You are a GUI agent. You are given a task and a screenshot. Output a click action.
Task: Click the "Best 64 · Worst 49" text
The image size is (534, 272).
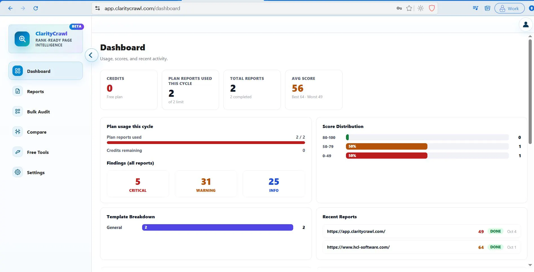(x=307, y=97)
